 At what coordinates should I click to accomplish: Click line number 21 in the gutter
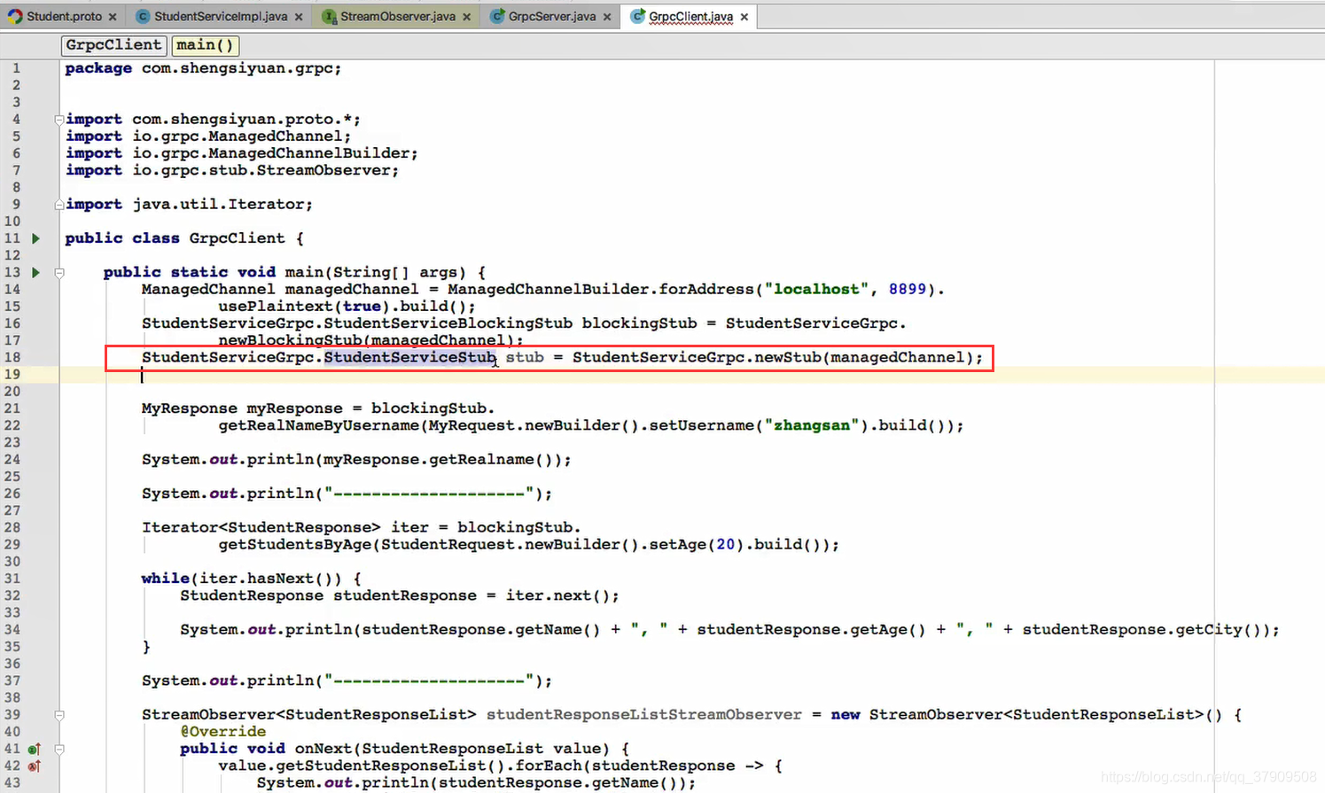12,408
